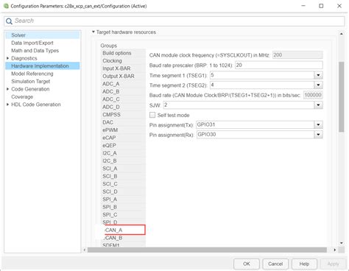This screenshot has height=271, width=349.
Task: Click the search magnifier icon
Action: click(x=9, y=21)
